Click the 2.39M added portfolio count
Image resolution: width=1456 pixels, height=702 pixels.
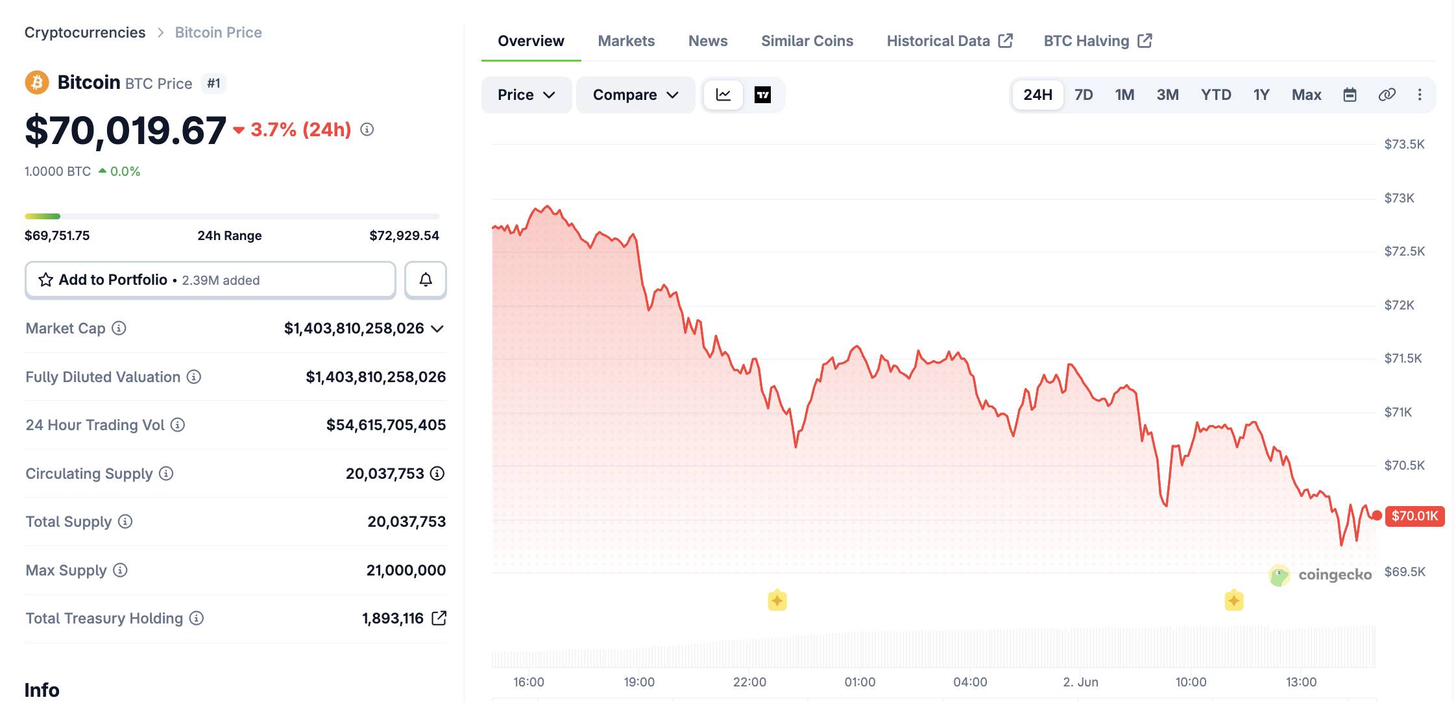(221, 280)
